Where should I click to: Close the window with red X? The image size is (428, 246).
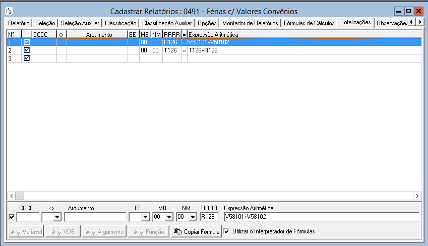[418, 11]
